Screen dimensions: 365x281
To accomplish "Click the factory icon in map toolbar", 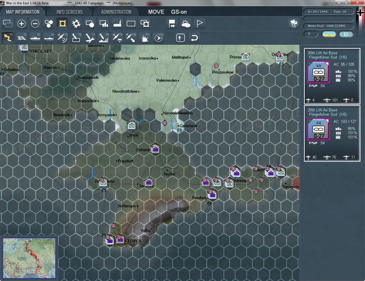I will (x=117, y=24).
